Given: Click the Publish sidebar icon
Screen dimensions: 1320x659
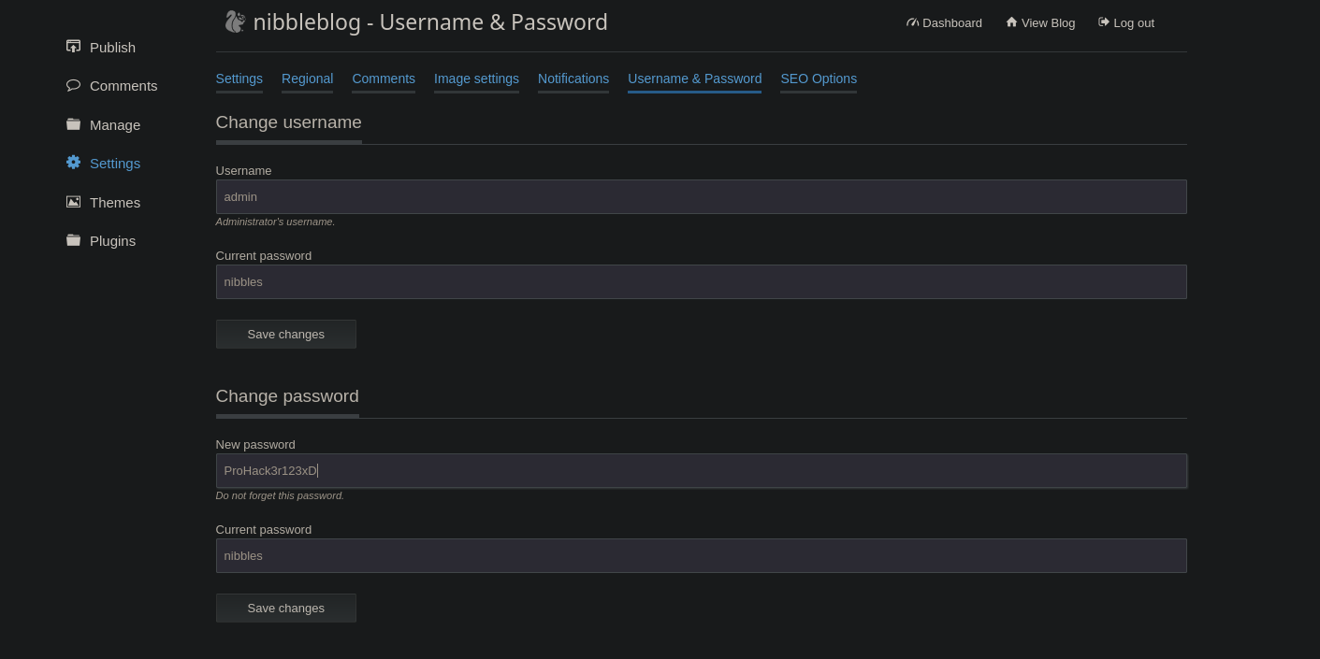Looking at the screenshot, I should [x=73, y=46].
